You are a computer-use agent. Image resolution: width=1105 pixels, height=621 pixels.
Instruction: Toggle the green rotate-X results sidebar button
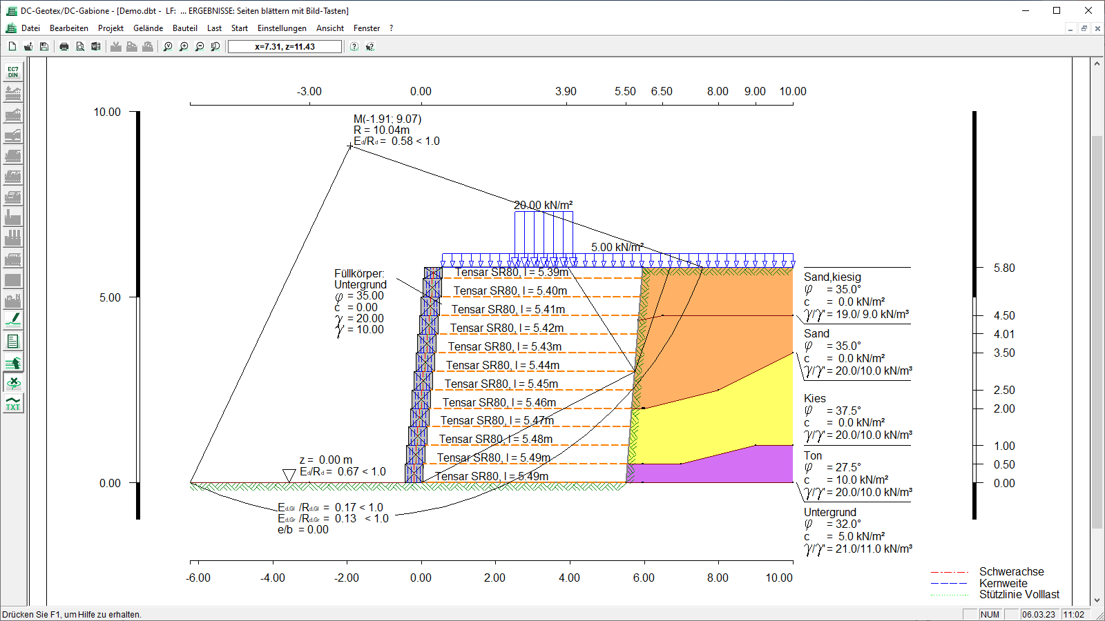[13, 382]
